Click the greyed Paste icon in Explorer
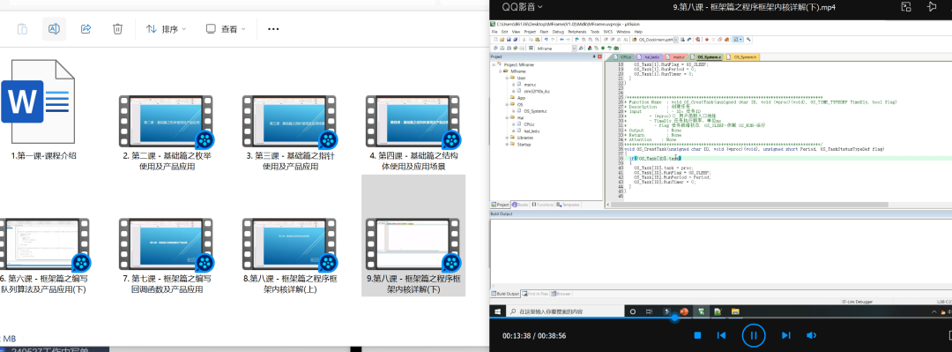 pos(22,28)
